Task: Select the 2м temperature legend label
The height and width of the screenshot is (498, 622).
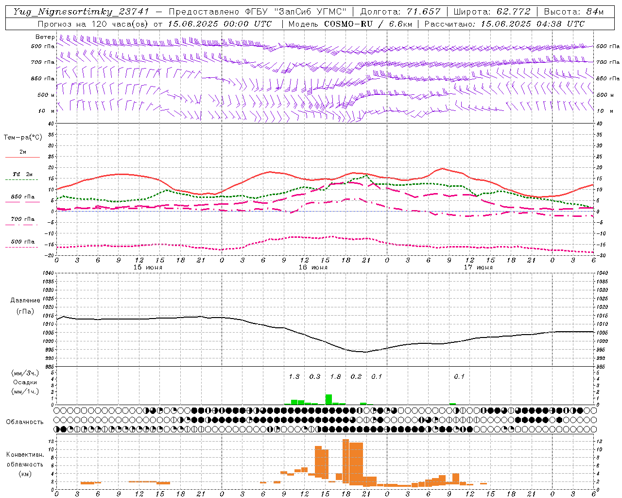Action: click(x=23, y=152)
